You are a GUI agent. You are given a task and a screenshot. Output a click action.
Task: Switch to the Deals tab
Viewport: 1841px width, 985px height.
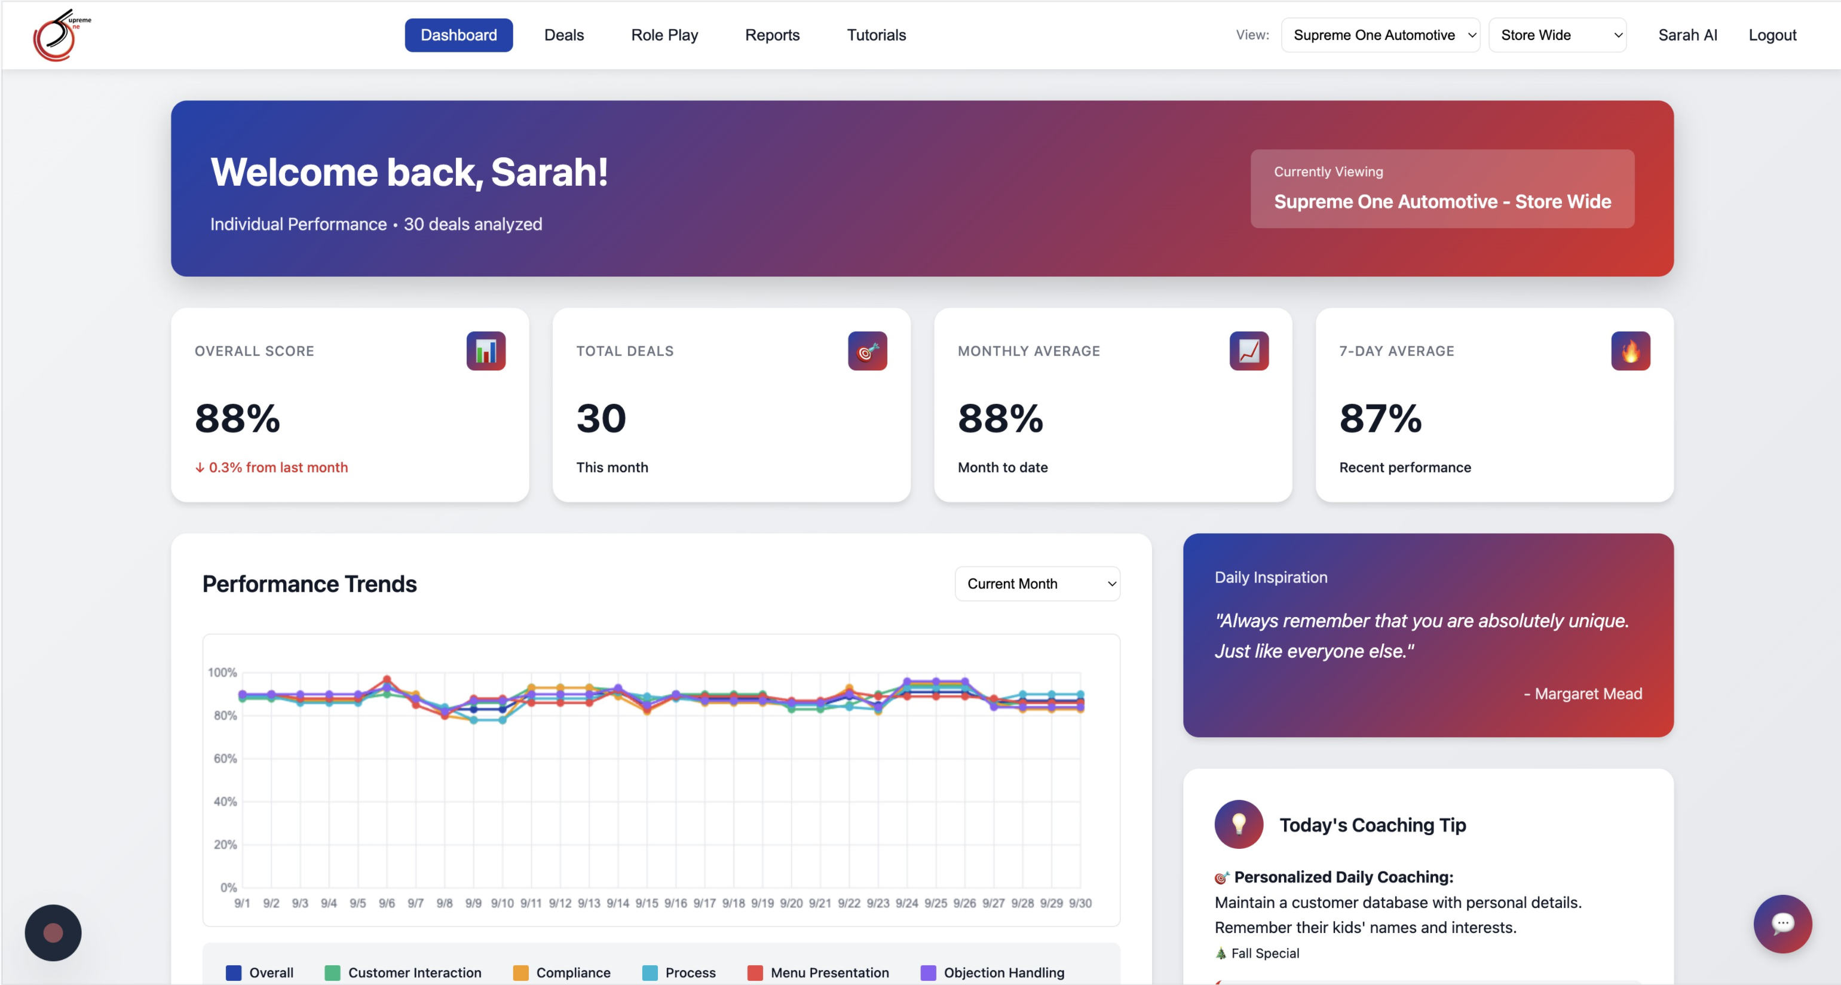[x=564, y=34]
